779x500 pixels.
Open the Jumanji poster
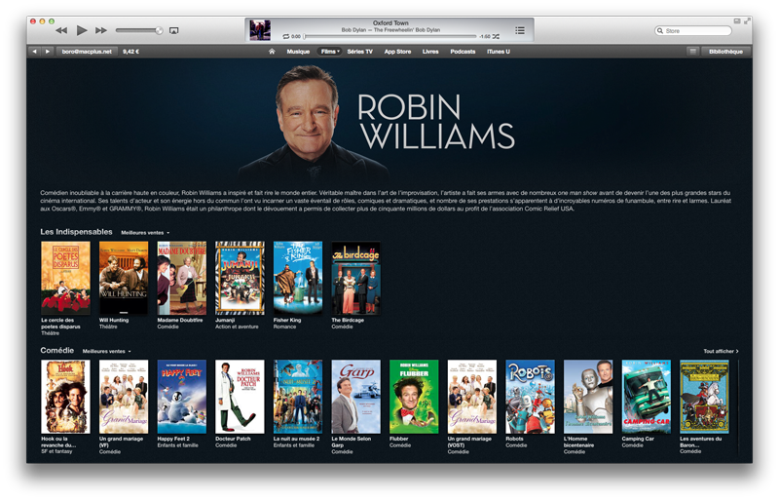click(240, 278)
